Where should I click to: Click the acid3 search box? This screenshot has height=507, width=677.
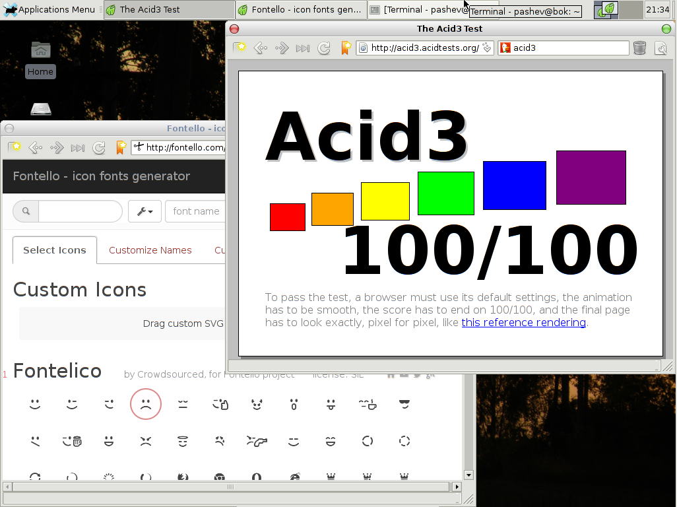click(564, 48)
